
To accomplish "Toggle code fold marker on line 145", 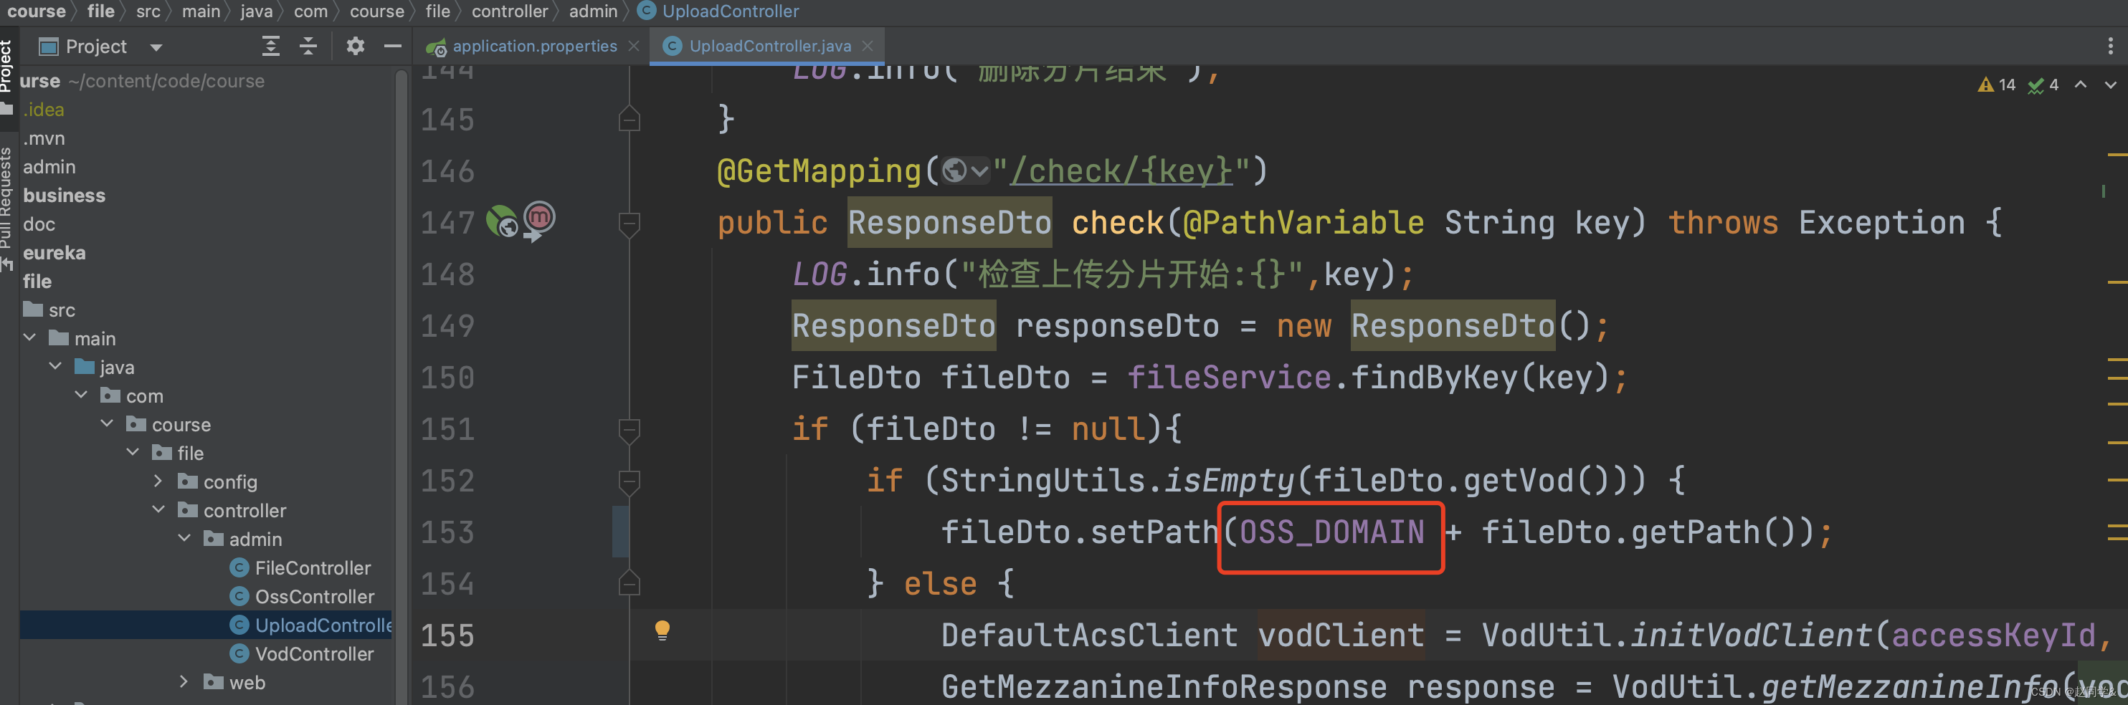I will [630, 120].
